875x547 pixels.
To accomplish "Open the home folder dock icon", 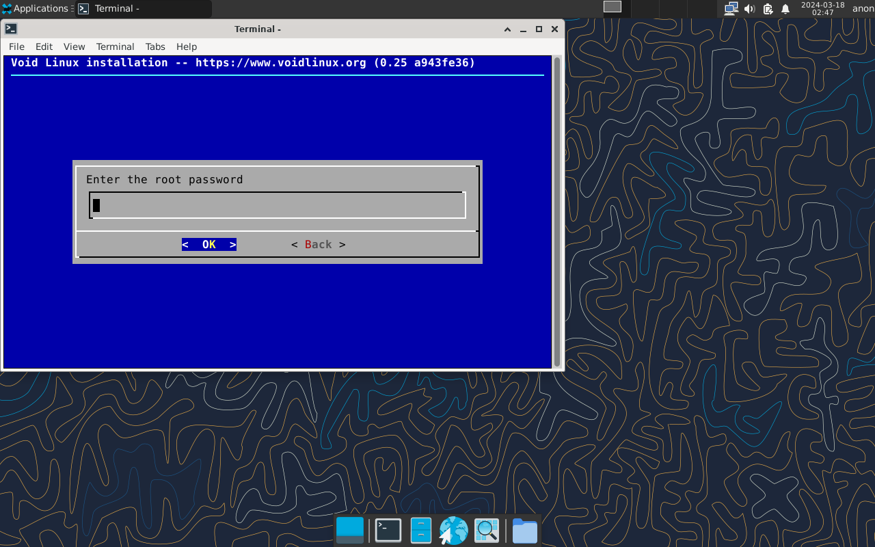I will click(525, 531).
